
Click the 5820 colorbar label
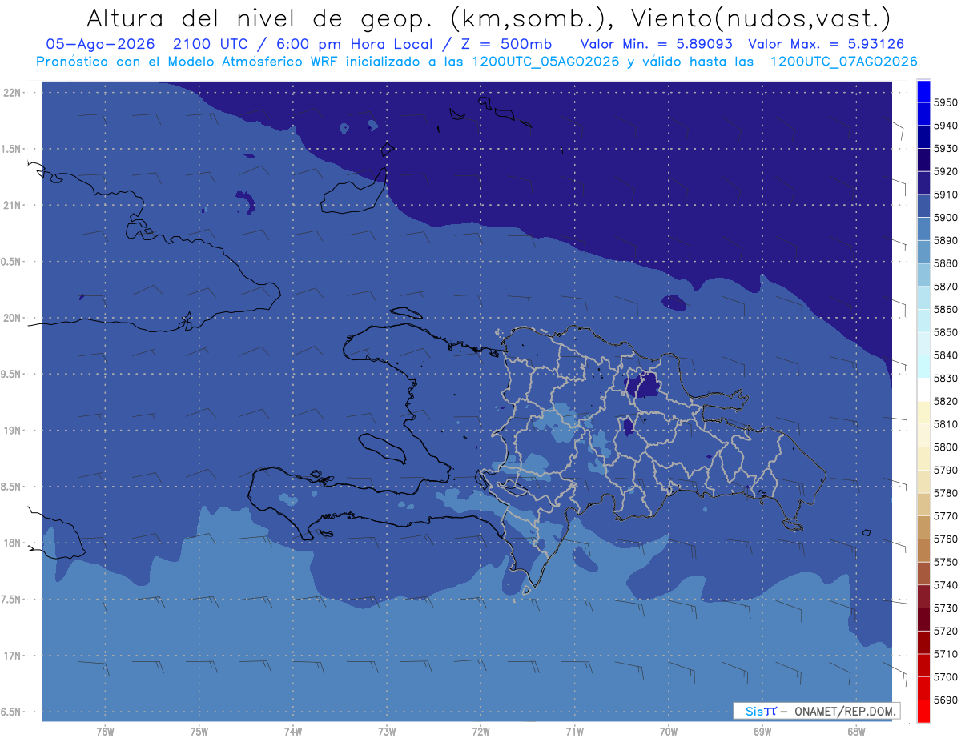[x=945, y=401]
